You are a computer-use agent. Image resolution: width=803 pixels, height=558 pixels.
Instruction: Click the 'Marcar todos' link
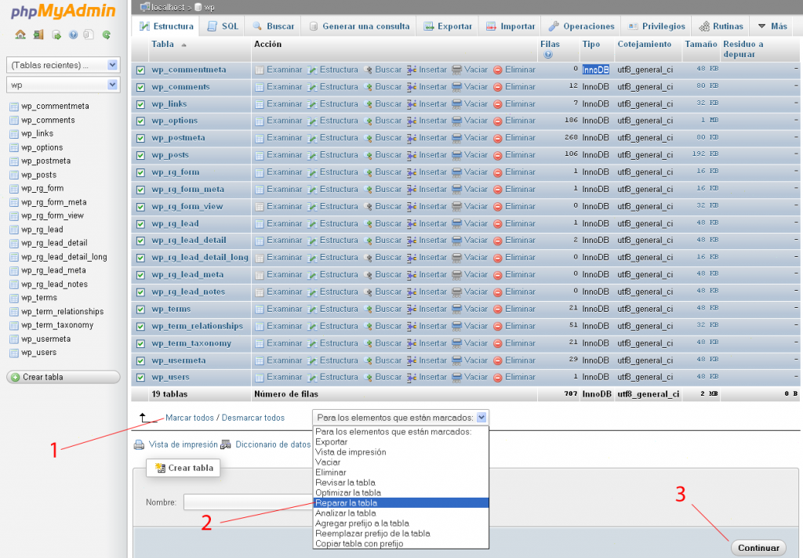[x=190, y=418]
